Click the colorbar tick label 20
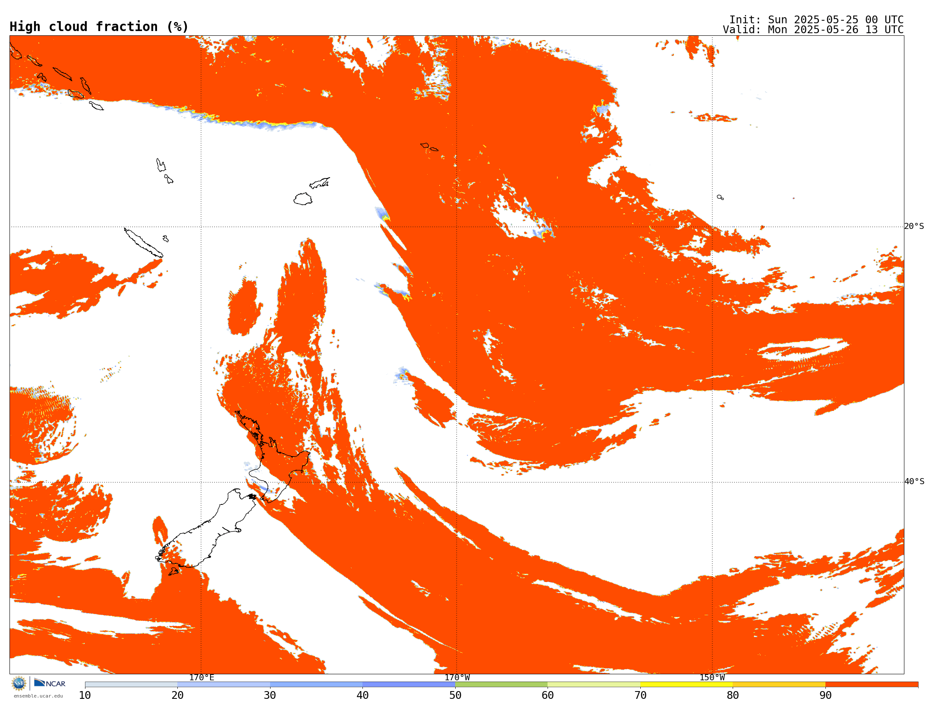932x701 pixels. 177,695
